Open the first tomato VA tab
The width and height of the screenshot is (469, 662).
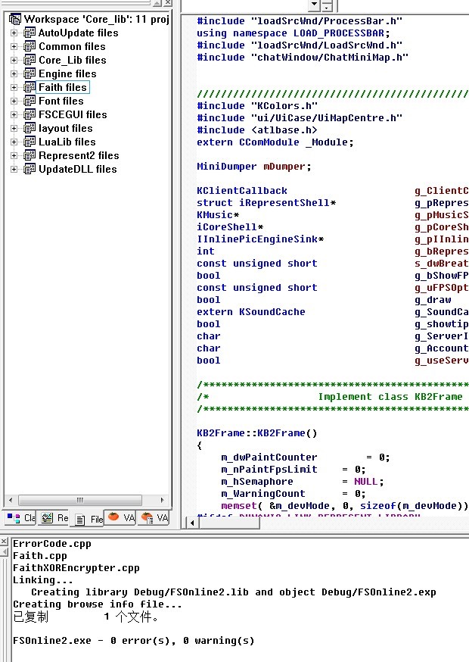coord(123,519)
